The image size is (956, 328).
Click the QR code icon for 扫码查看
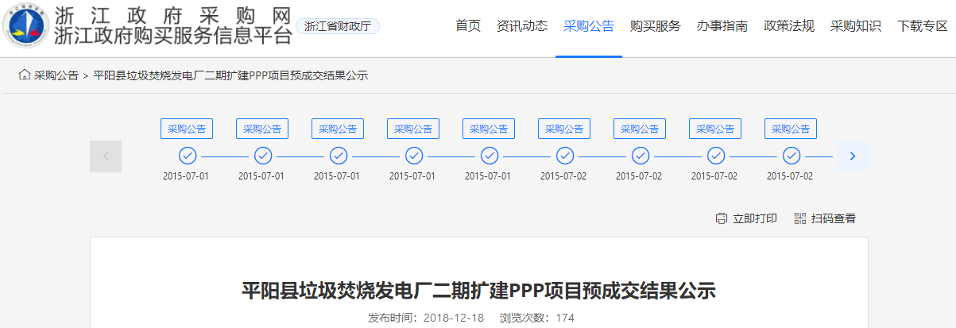[800, 218]
